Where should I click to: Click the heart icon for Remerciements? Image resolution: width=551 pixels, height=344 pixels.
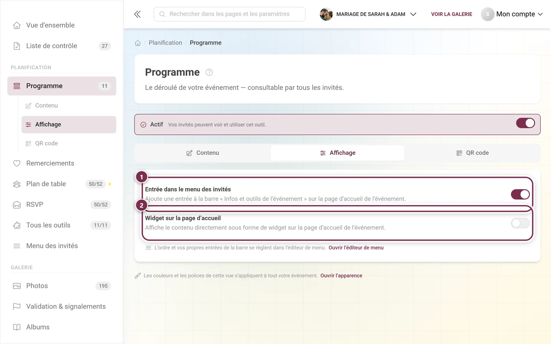click(x=17, y=163)
